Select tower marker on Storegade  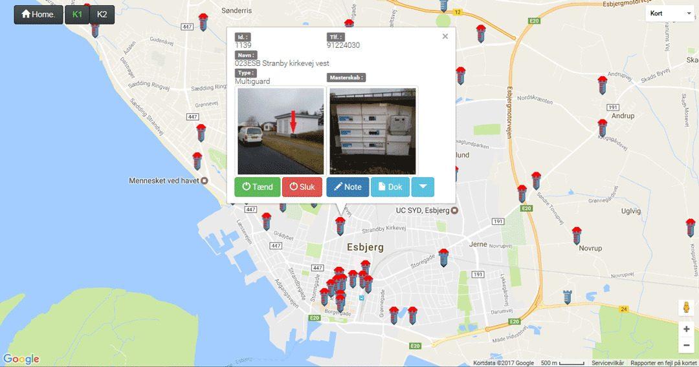[443, 258]
